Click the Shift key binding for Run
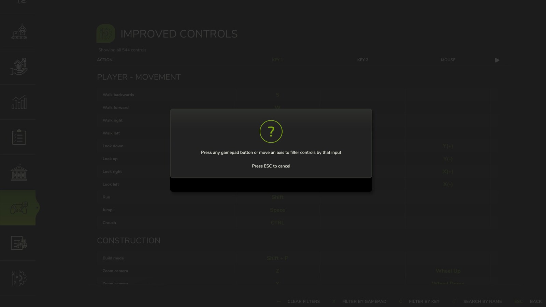The width and height of the screenshot is (546, 307). [277, 197]
